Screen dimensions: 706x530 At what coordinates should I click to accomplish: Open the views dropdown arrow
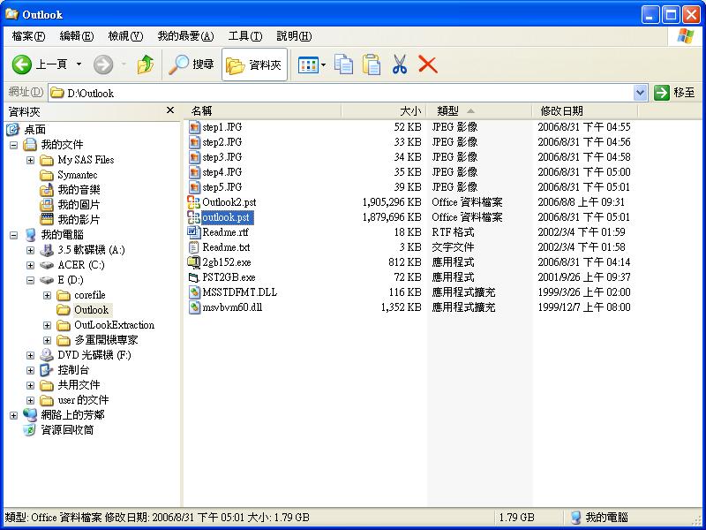[323, 65]
